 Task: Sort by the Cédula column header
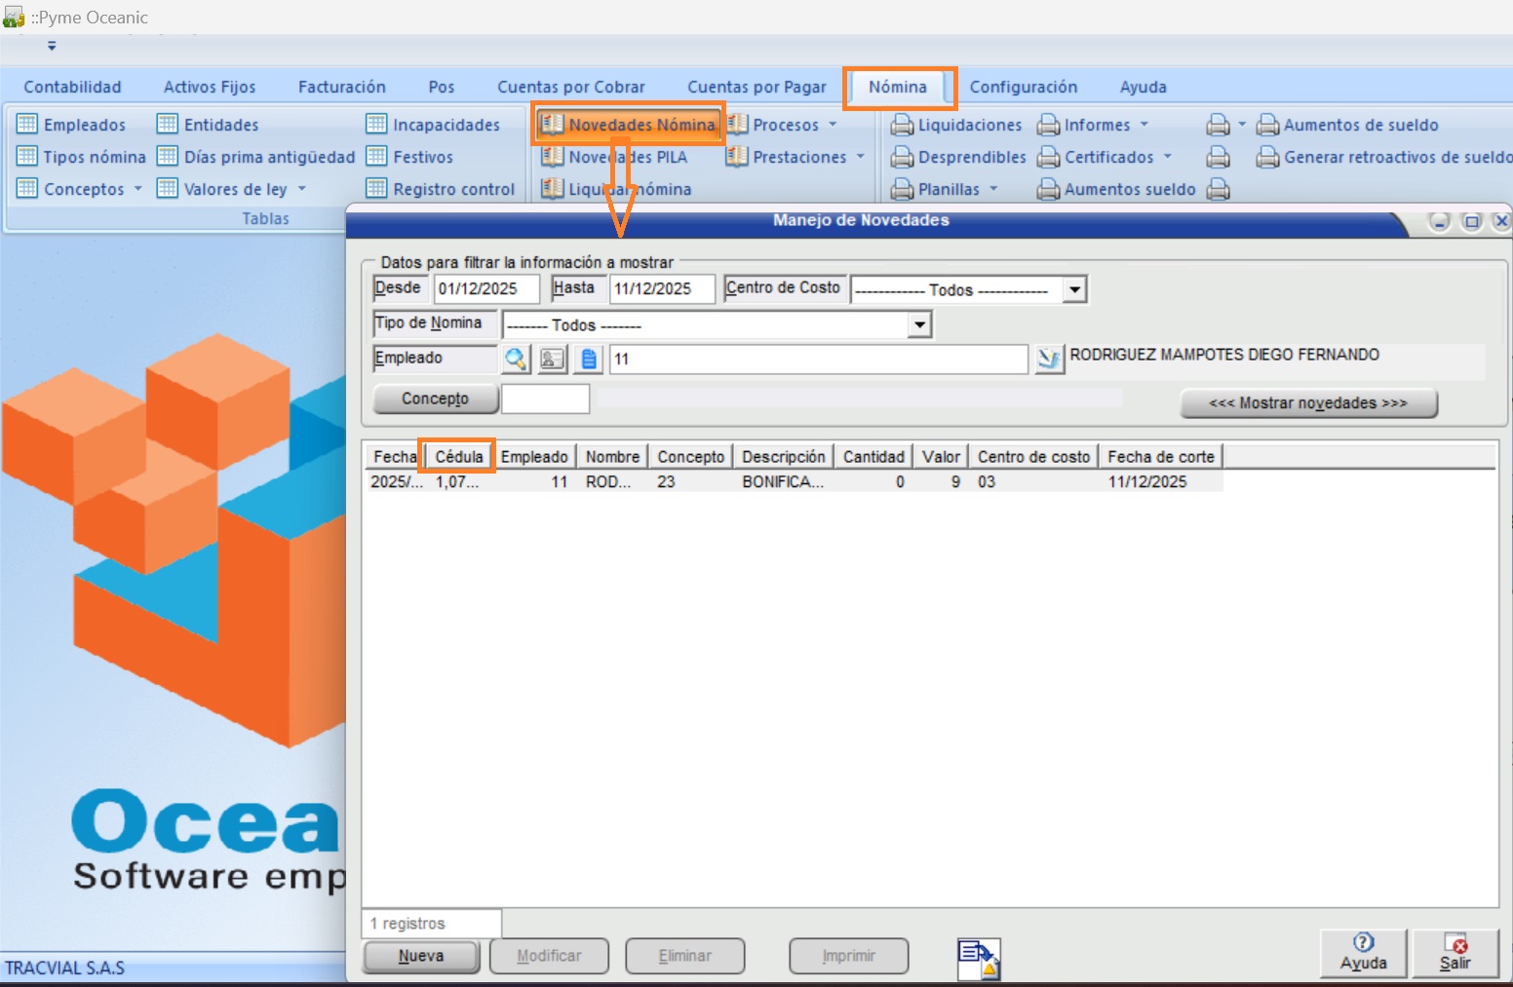[458, 456]
